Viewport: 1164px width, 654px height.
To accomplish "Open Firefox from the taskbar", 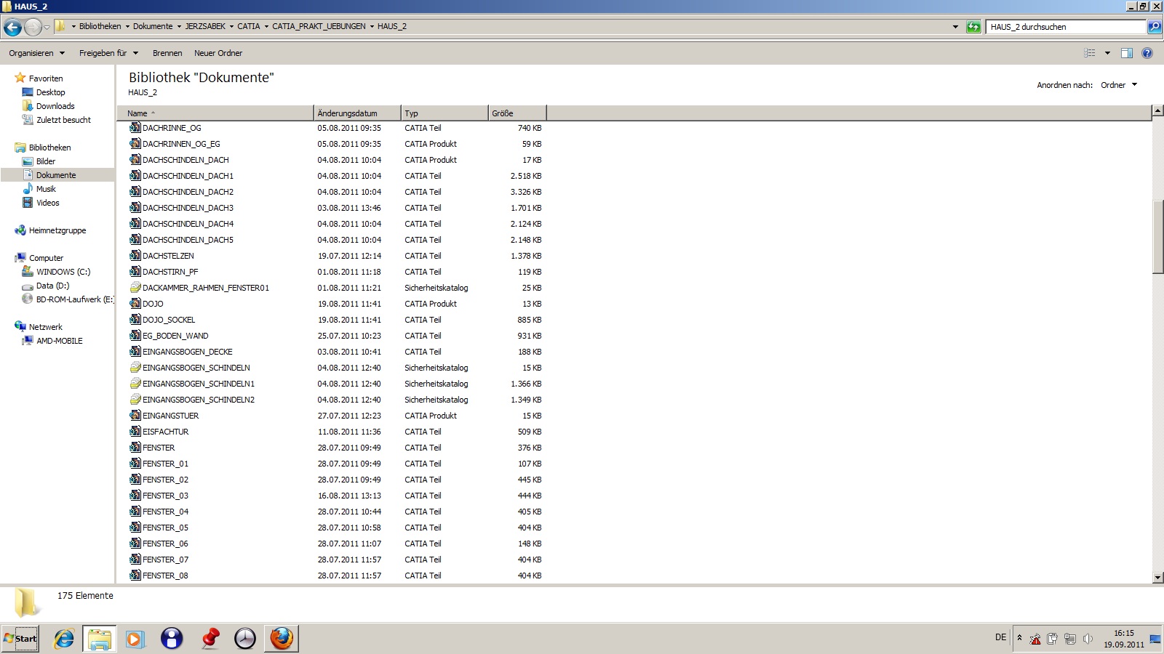I will [282, 639].
